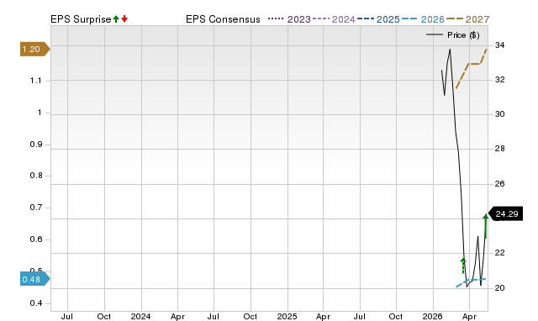The image size is (538, 321).
Task: Click the 2025 EPS Consensus legend entry
Action: click(378, 19)
